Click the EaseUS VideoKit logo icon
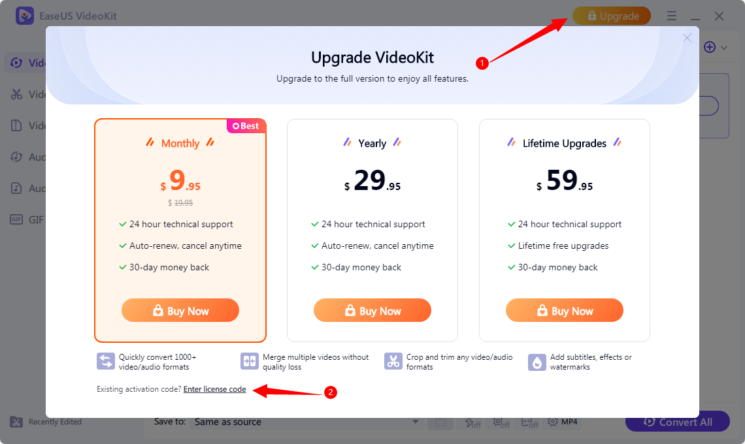 coord(24,16)
